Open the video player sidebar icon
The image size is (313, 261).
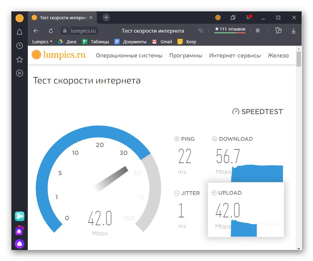[x=20, y=73]
